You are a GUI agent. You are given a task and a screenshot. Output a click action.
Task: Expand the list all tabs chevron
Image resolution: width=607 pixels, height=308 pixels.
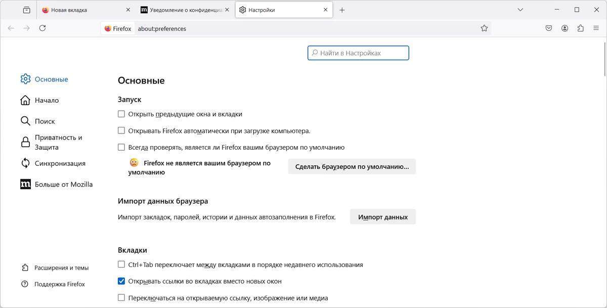click(520, 10)
